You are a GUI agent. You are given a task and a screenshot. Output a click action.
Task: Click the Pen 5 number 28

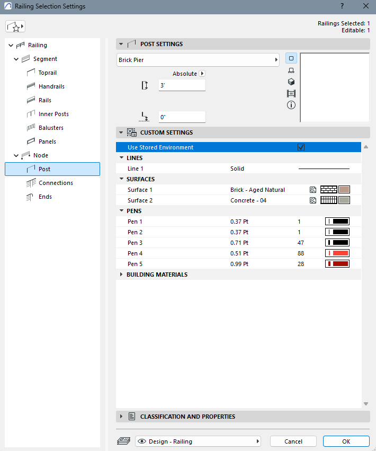[301, 264]
